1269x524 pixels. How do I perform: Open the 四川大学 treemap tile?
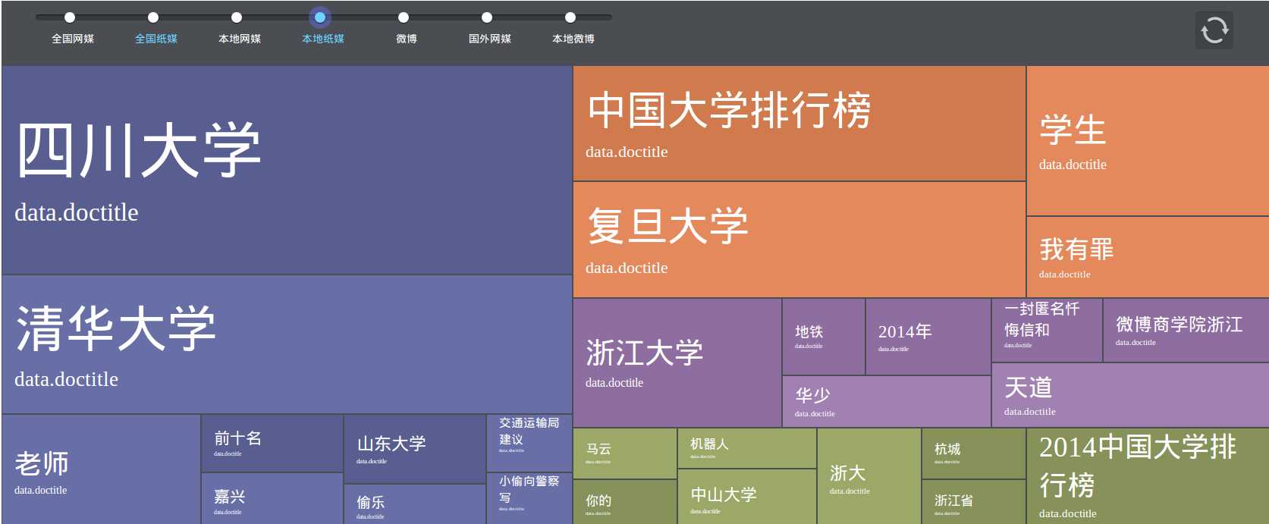(x=287, y=170)
